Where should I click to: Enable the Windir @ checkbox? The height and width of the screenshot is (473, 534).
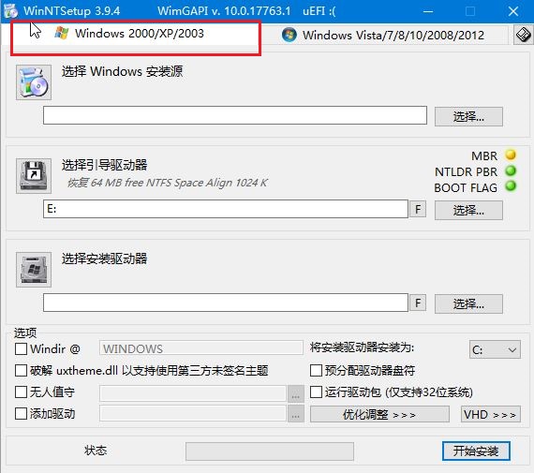click(x=22, y=348)
